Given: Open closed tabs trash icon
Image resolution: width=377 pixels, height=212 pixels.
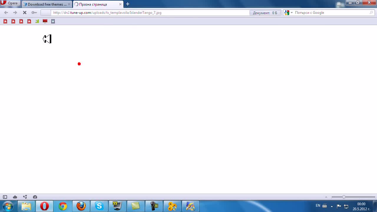Looking at the screenshot, I should 339,4.
